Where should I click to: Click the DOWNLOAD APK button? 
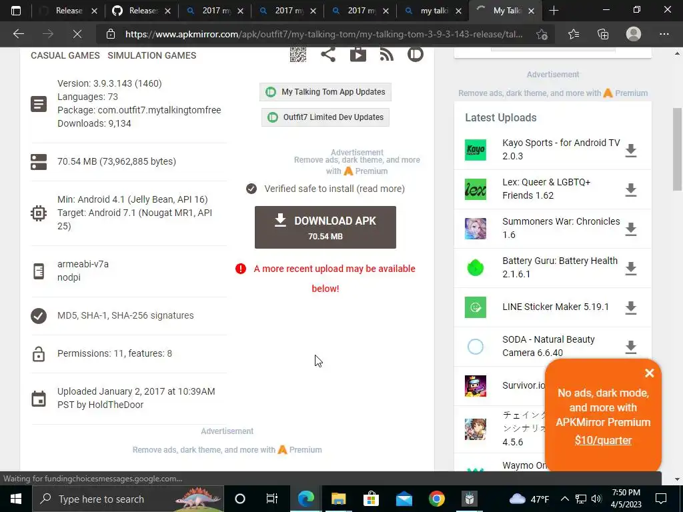pyautogui.click(x=325, y=227)
